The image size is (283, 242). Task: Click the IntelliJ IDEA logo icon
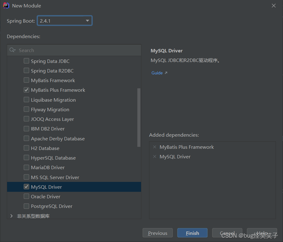click(x=6, y=6)
